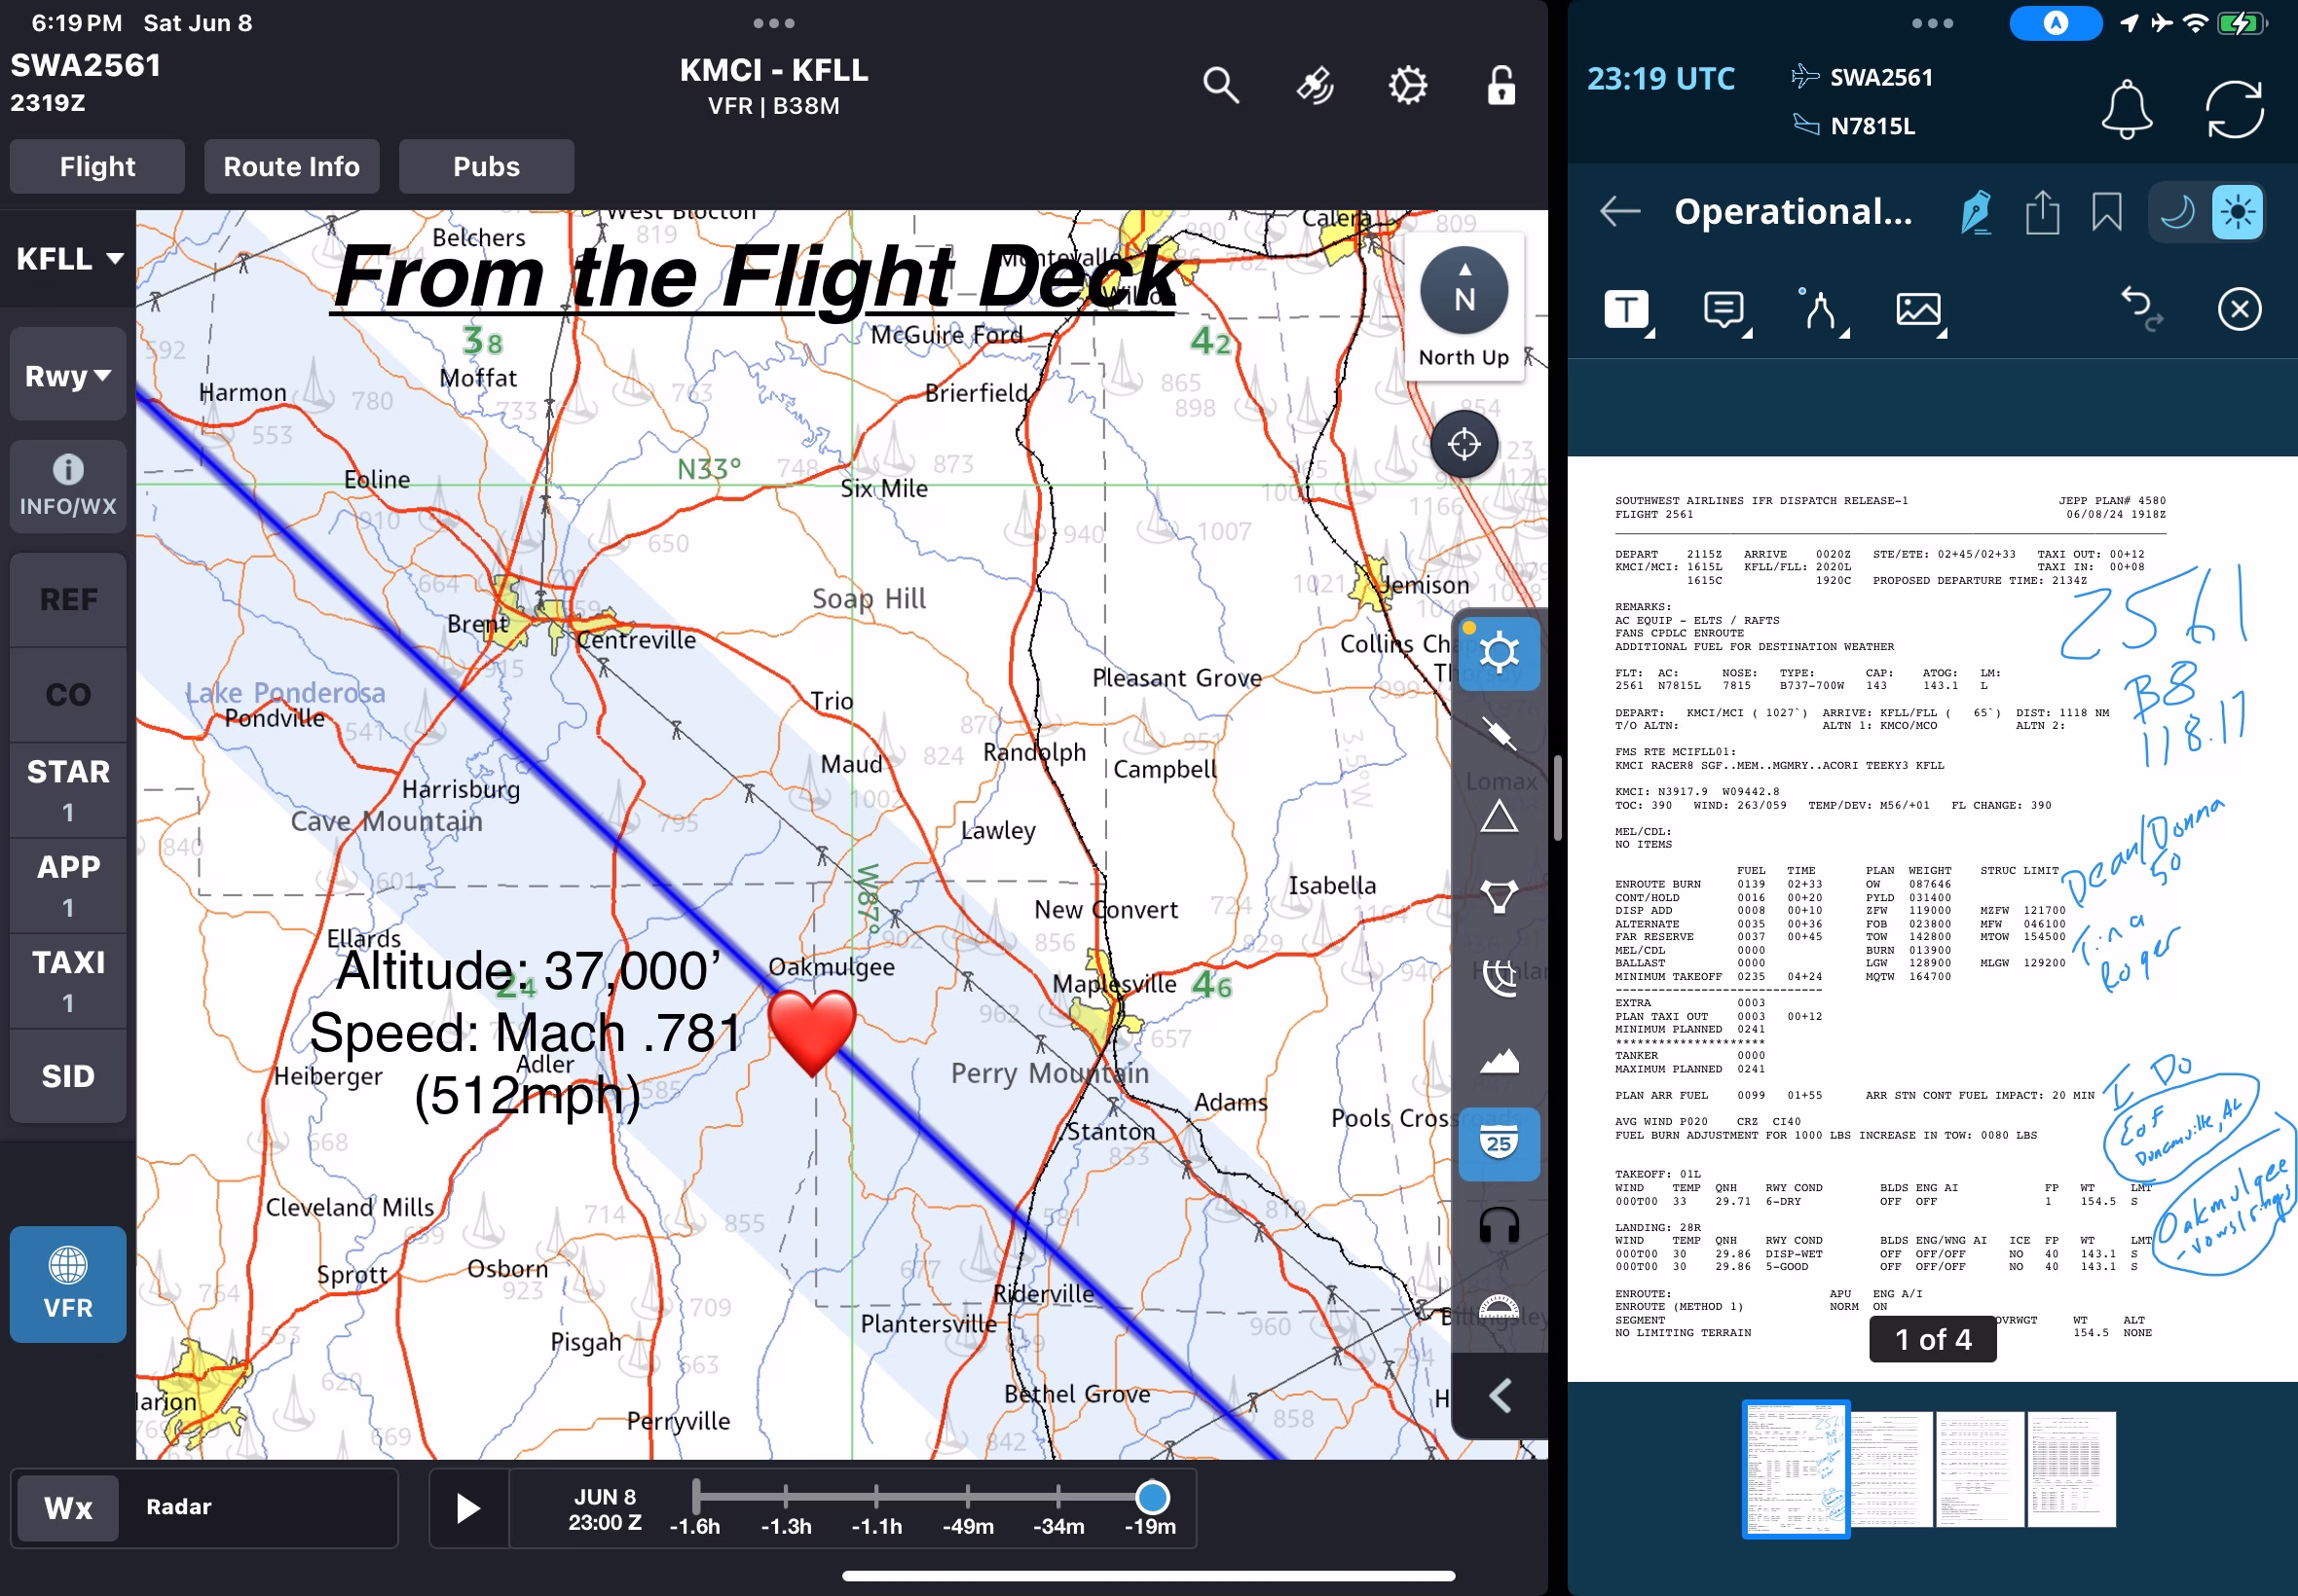The image size is (2298, 1596).
Task: Click the radar timeline slider handle
Action: tap(1152, 1497)
